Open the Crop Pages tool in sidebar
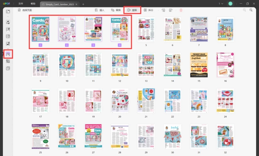Screen dimensions: 259x156 [x=8, y=61]
